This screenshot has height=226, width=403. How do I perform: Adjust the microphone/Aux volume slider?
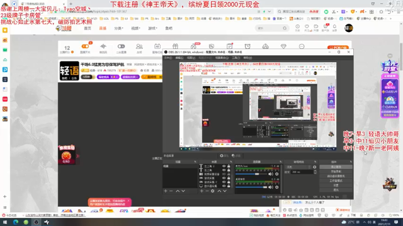point(251,174)
